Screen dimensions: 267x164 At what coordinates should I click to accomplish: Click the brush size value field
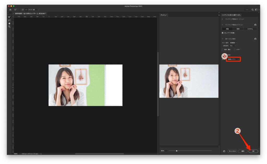tap(35, 10)
